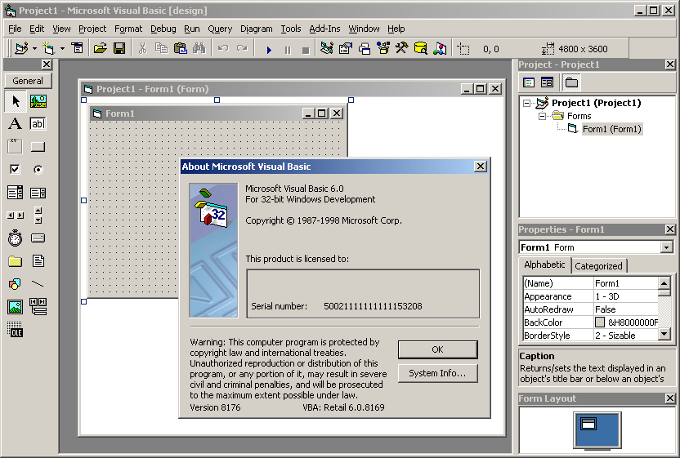The image size is (680, 458).
Task: Open Add Form dropdown arrow
Action: click(x=62, y=48)
